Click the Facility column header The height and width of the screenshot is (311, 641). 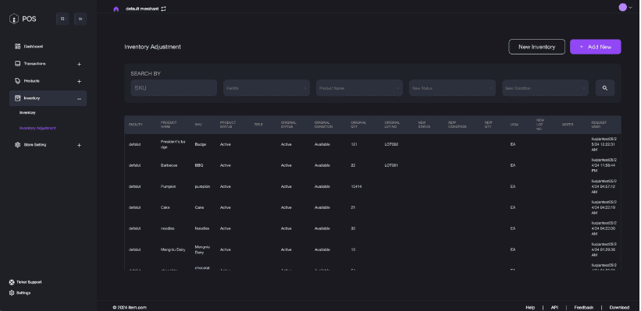pos(136,125)
